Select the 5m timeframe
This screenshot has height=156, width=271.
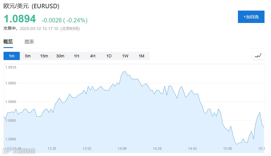28,56
